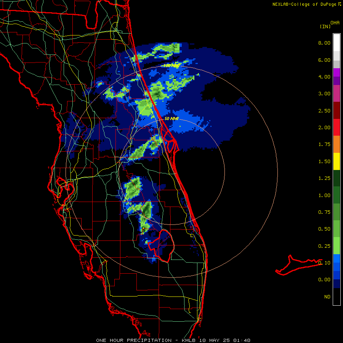
Task: Click the 2.50 legend value
Action: (324, 111)
